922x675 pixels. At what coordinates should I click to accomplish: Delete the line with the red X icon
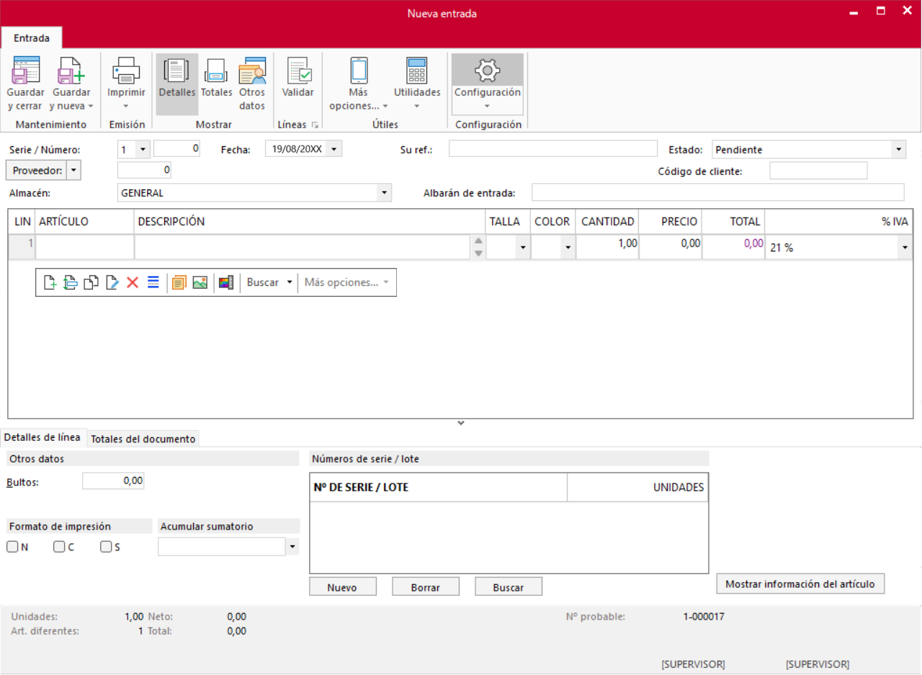pos(133,282)
